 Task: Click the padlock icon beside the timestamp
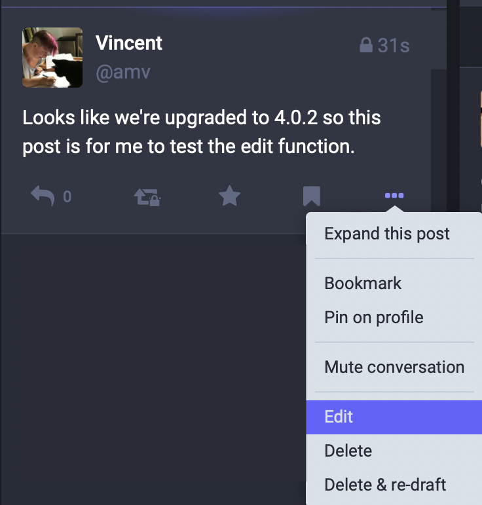[x=366, y=45]
